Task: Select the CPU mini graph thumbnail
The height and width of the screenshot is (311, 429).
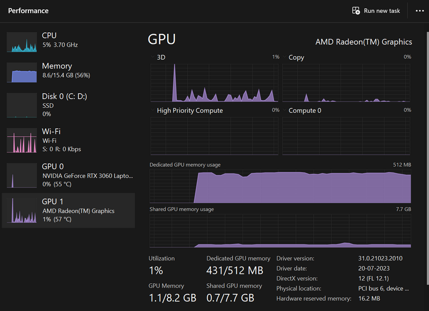Action: [x=21, y=42]
